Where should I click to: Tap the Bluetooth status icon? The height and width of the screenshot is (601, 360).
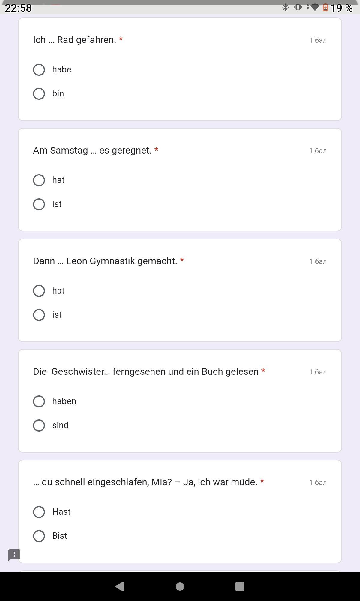coord(285,7)
